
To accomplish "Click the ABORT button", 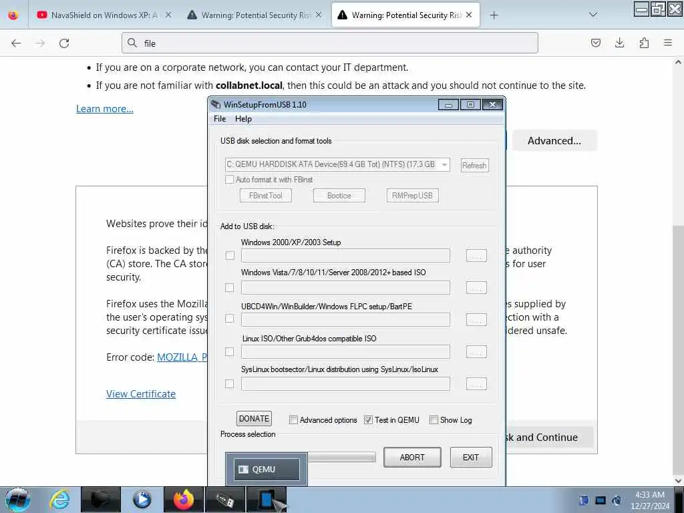I will (412, 457).
